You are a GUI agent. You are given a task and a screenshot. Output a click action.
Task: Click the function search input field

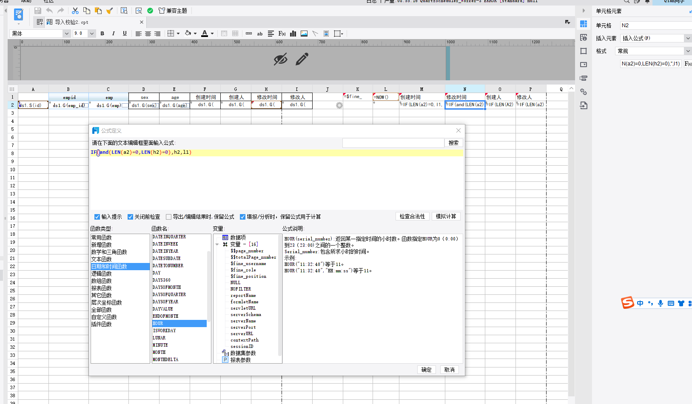click(x=393, y=143)
